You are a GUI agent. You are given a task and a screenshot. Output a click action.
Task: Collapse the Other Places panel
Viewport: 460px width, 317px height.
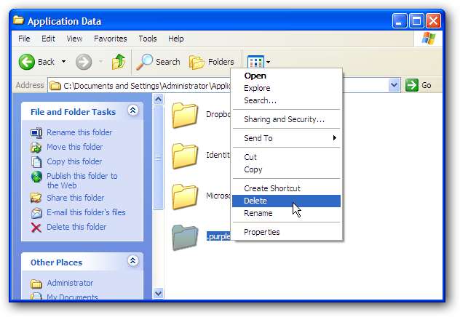coord(133,261)
